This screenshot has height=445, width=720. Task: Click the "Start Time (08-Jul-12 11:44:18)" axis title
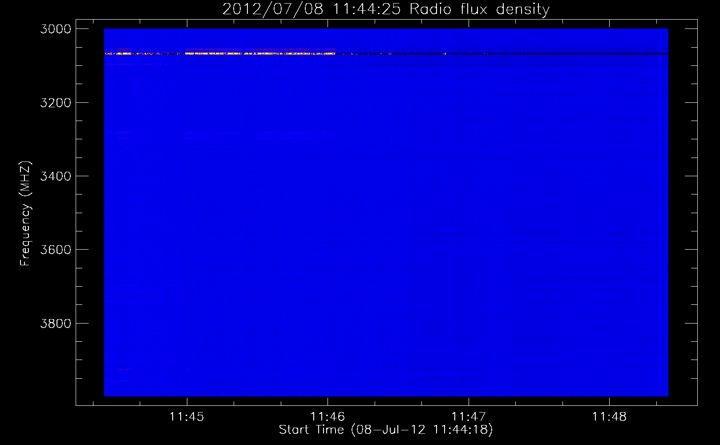coord(386,430)
